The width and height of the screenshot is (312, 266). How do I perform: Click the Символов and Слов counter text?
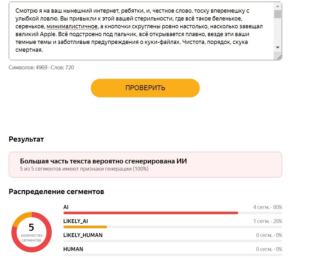41,67
